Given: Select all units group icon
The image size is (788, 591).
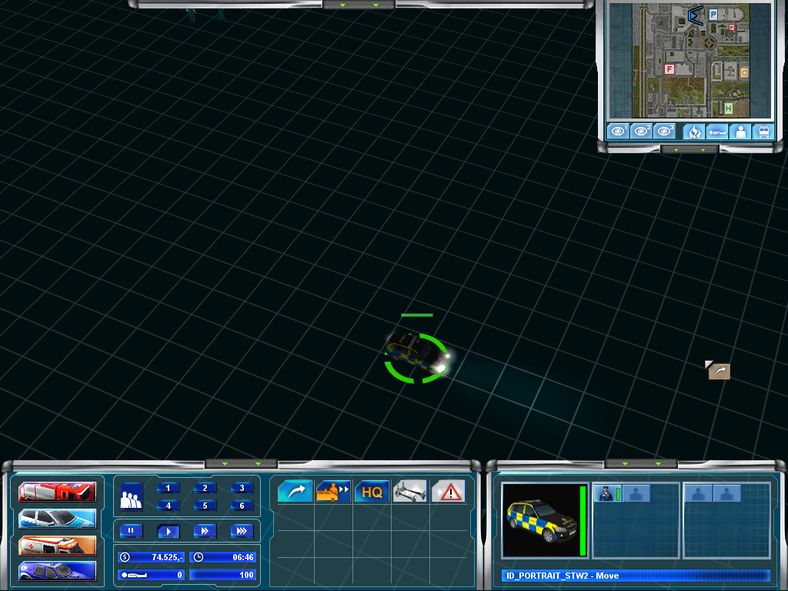Looking at the screenshot, I should [131, 496].
